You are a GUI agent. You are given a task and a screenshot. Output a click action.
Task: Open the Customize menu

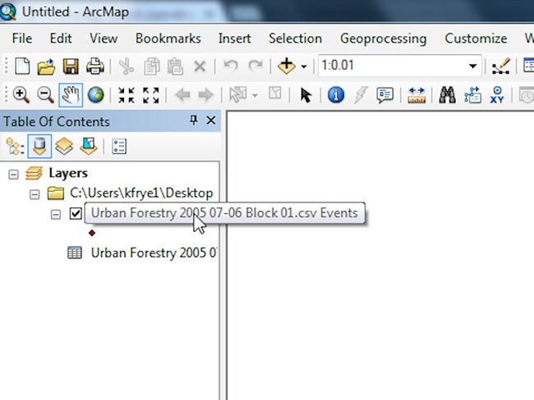pyautogui.click(x=476, y=39)
